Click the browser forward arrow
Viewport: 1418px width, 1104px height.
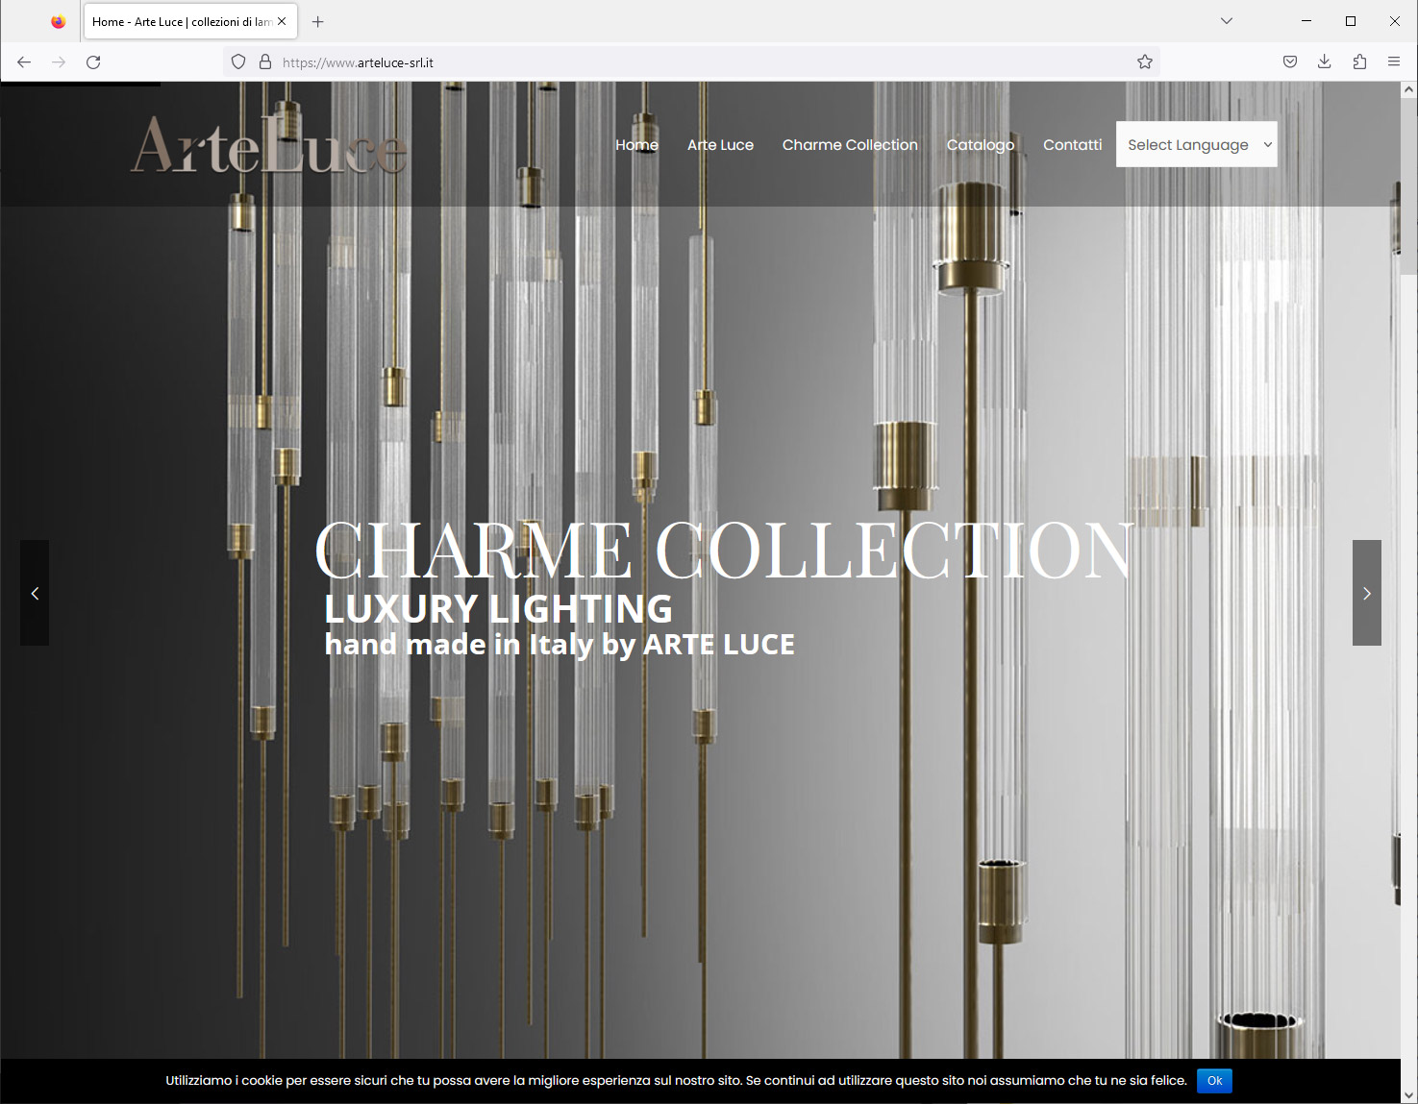click(x=59, y=62)
